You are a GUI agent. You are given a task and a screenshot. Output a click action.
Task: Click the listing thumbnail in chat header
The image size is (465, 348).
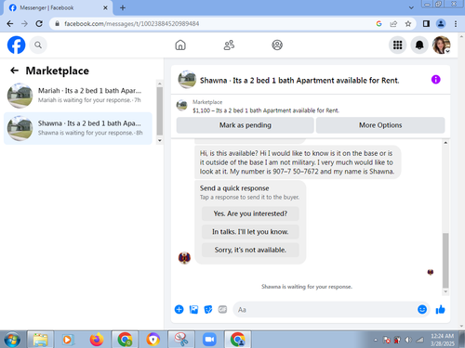[187, 80]
